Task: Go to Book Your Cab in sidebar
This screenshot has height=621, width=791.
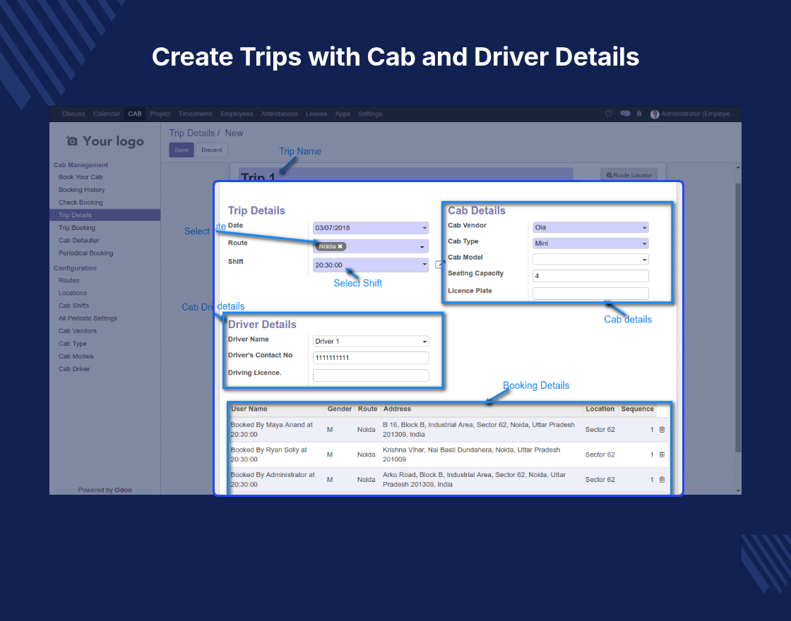Action: pos(81,177)
